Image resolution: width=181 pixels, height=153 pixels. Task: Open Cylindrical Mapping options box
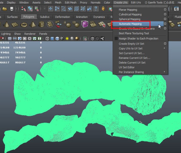(165, 14)
